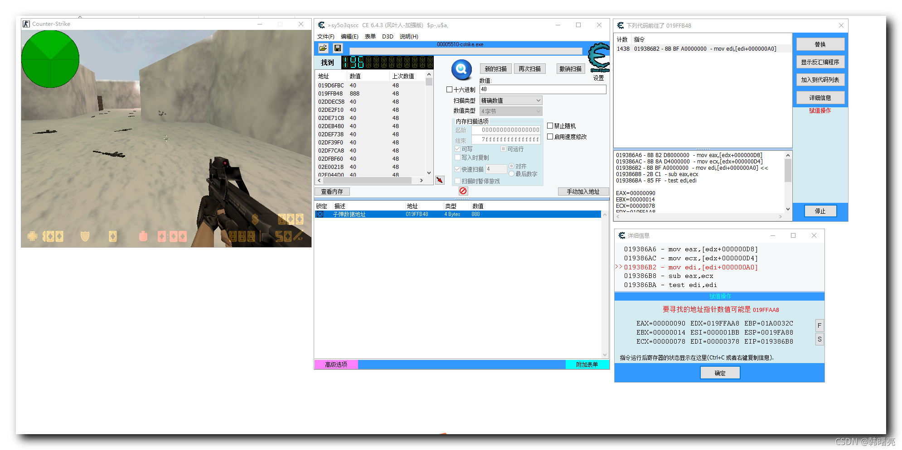Click the red no-entry clear list icon
This screenshot has width=902, height=450.
coord(463,191)
